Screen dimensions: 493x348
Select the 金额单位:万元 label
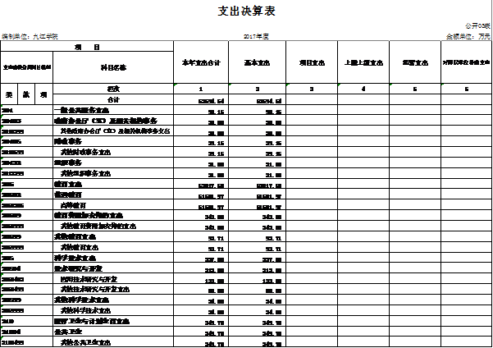click(468, 36)
